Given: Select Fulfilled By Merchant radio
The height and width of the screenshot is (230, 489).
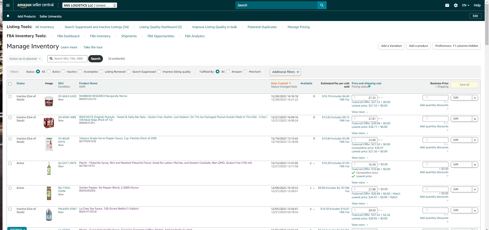Looking at the screenshot, I should [245, 72].
